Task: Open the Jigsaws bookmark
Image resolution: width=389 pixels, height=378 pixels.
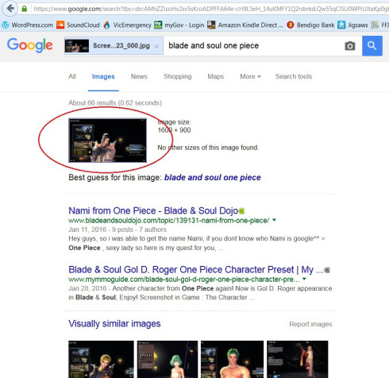Action: tap(352, 25)
